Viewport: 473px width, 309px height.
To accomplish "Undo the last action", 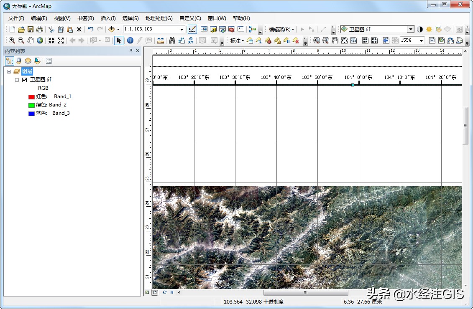I will click(x=90, y=29).
